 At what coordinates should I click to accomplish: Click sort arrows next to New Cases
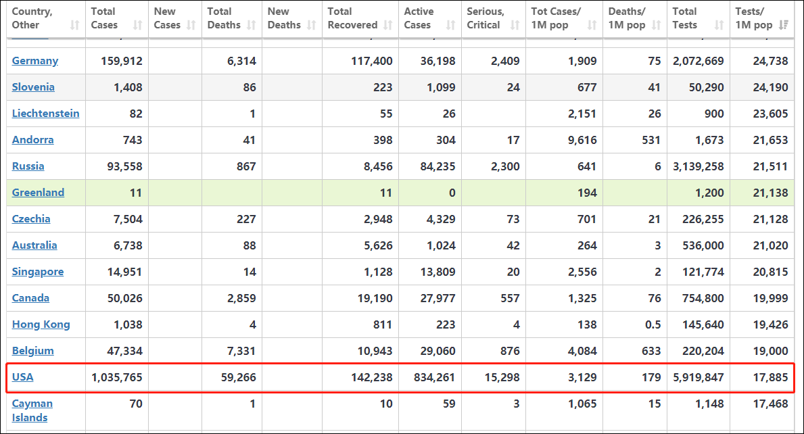click(x=191, y=25)
